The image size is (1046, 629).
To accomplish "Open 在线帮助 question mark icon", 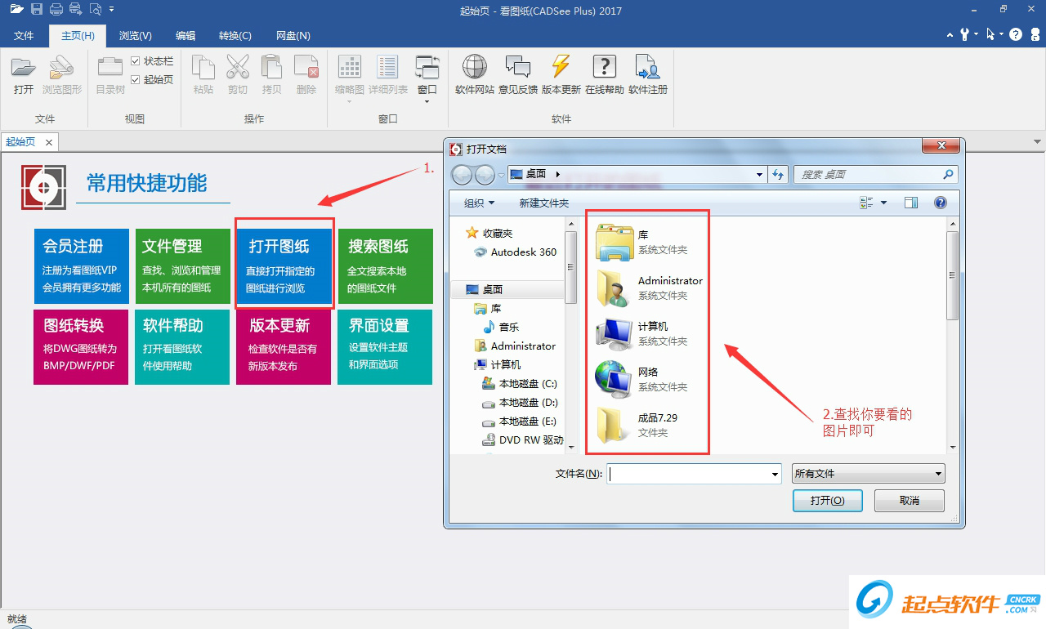I will (x=605, y=68).
